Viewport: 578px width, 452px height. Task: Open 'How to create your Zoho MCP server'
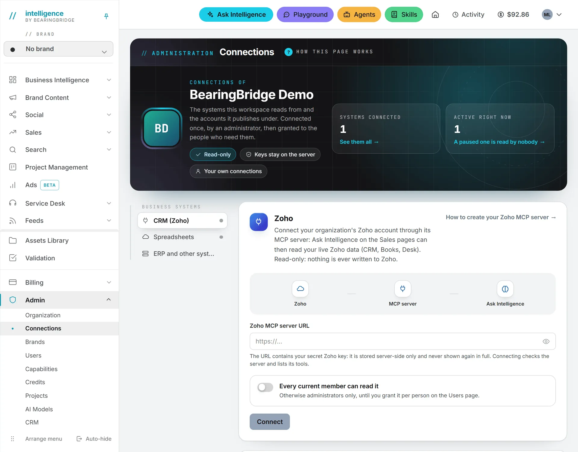coord(501,217)
